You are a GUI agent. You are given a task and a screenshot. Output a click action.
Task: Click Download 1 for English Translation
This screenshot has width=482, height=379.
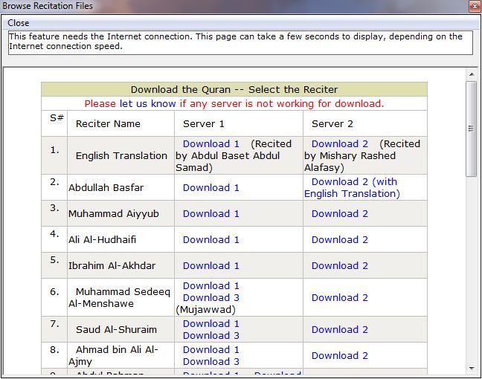click(211, 143)
